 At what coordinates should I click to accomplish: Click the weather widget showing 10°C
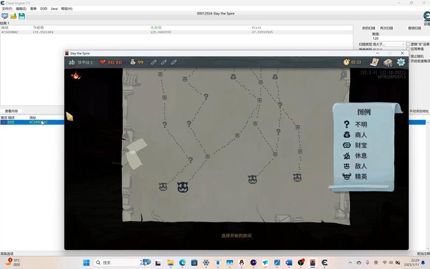(x=13, y=262)
